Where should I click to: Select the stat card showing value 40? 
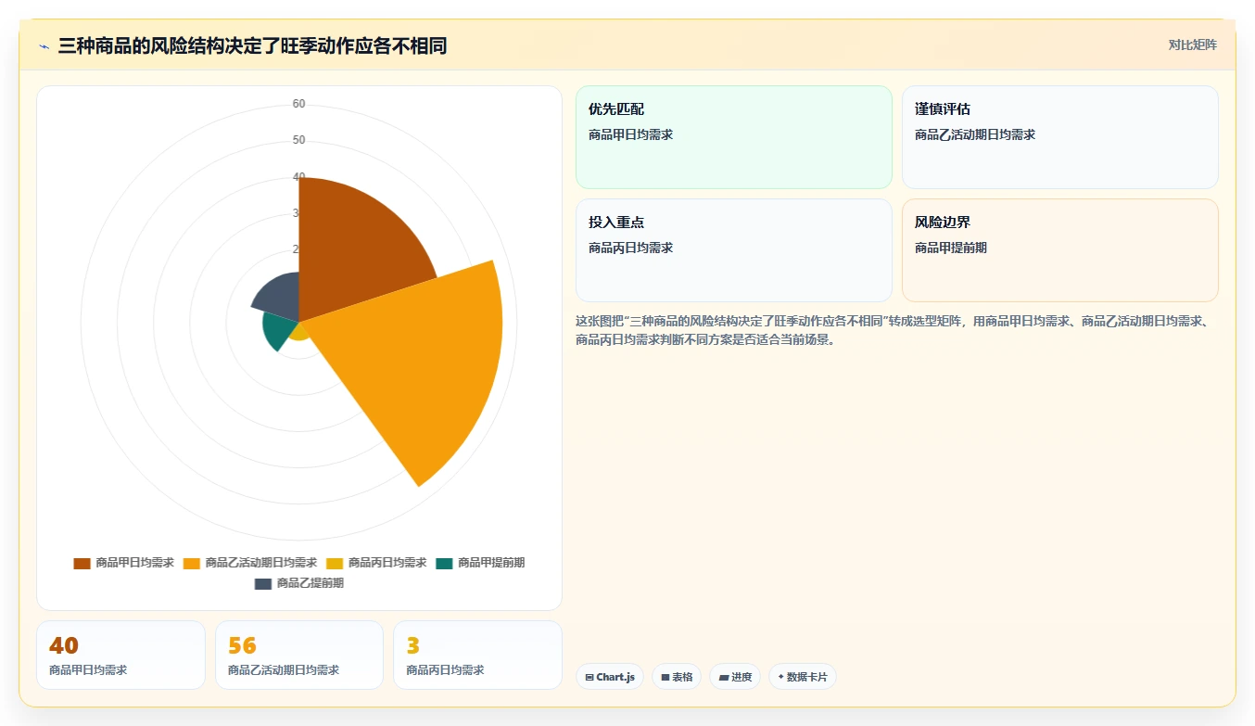click(x=120, y=655)
